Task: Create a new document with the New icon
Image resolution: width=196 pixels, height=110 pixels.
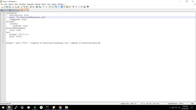Action: click(2, 7)
